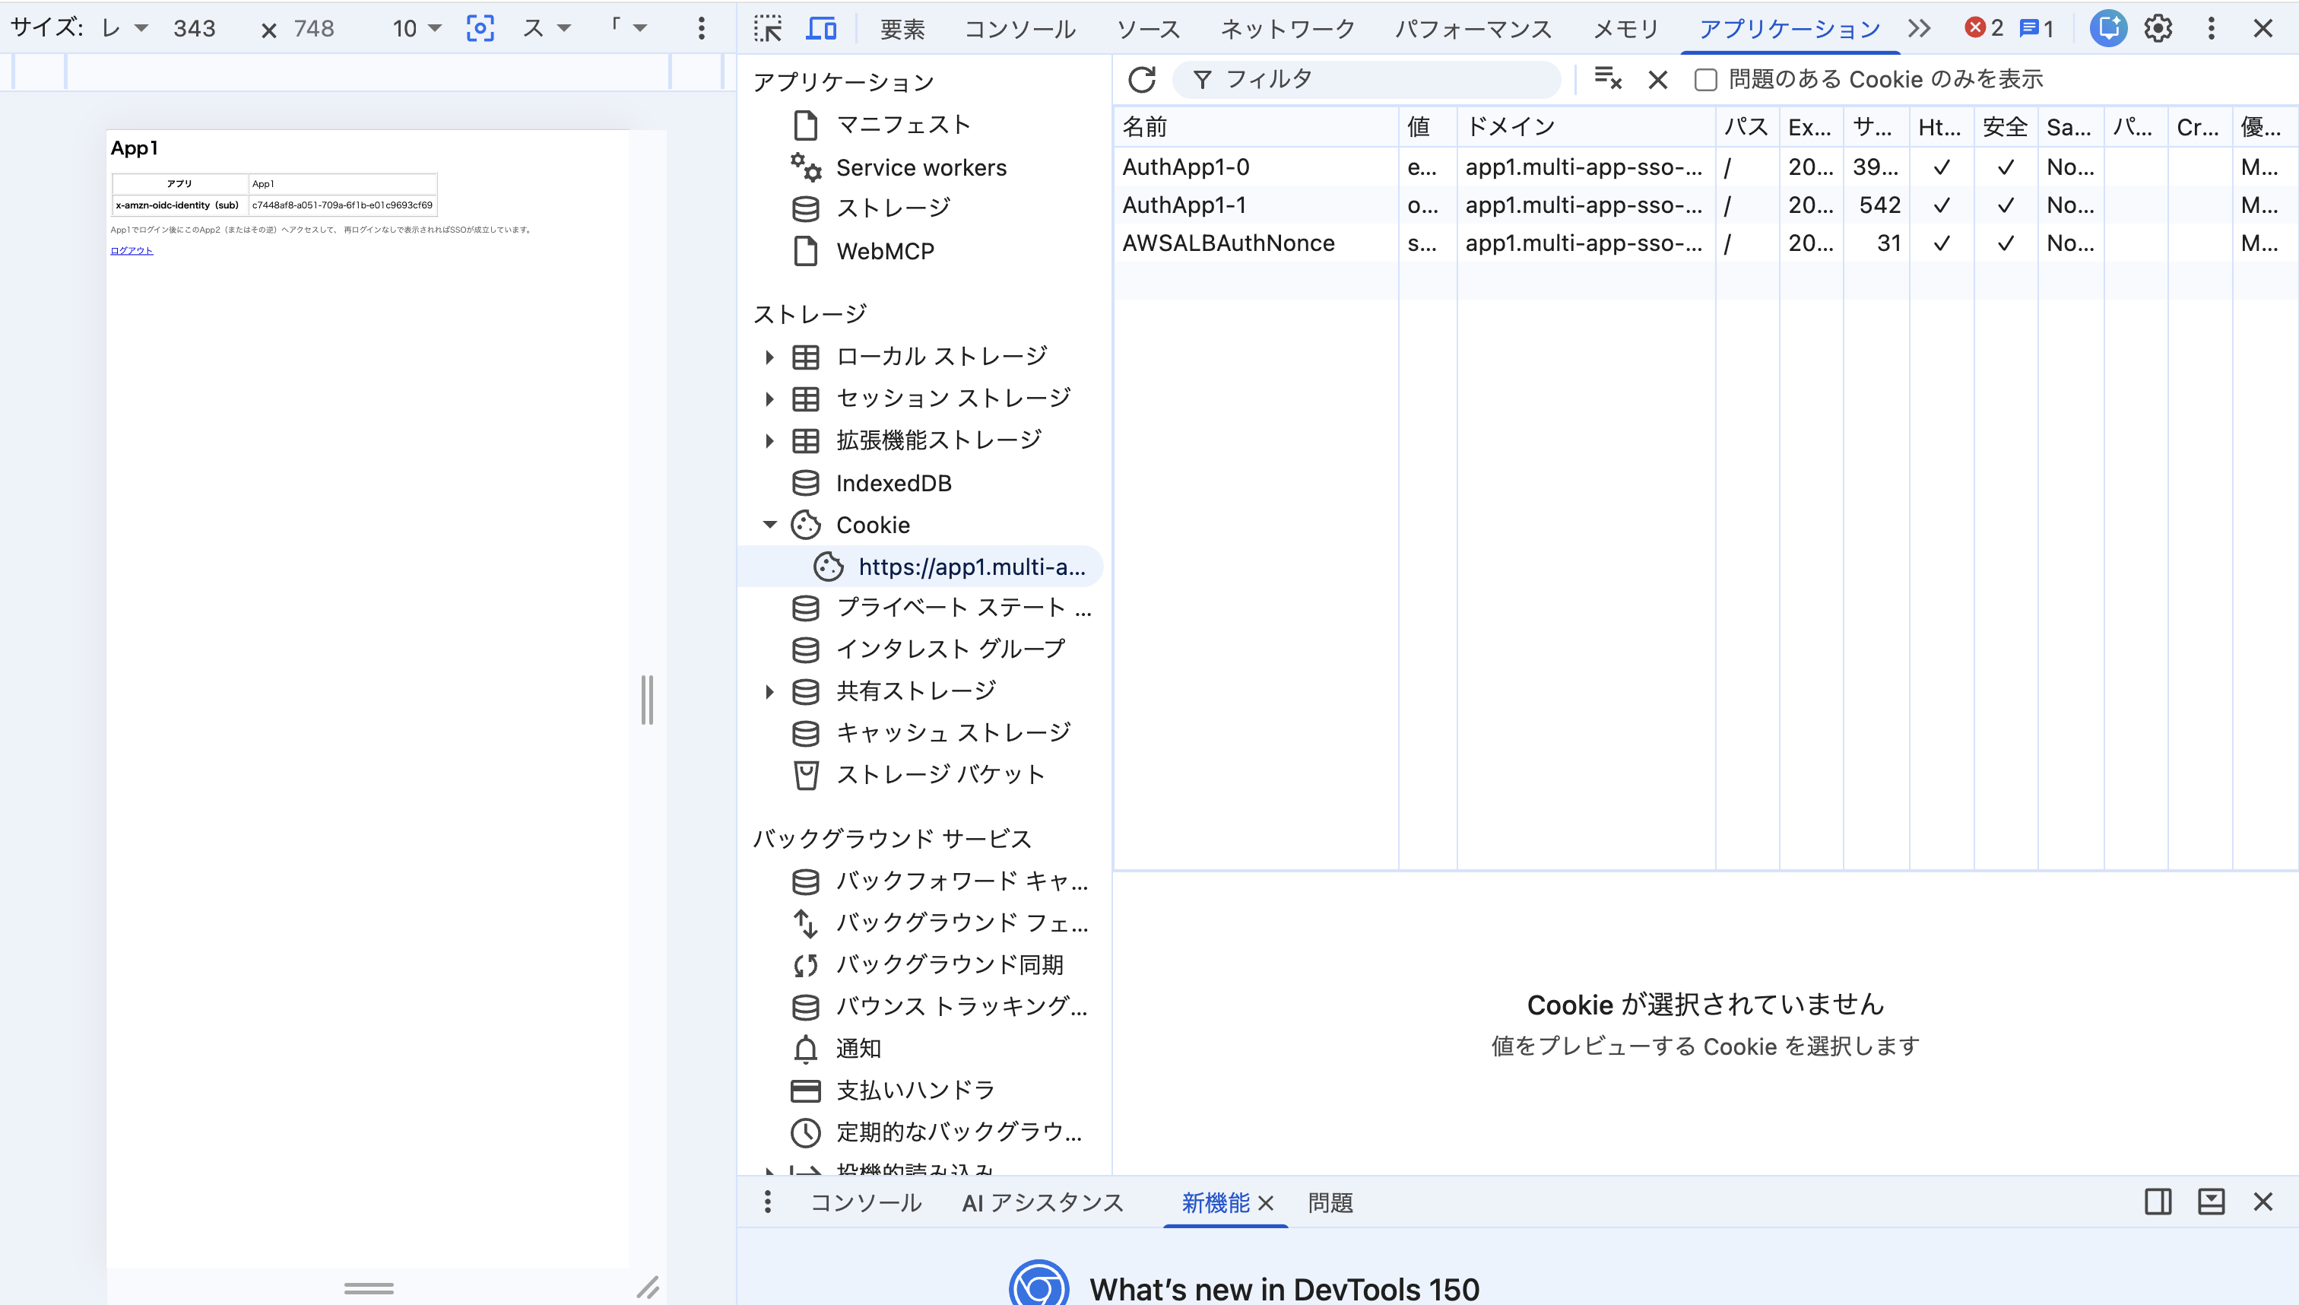The width and height of the screenshot is (2299, 1305).
Task: Switch to the メモリ tab
Action: [x=1626, y=29]
